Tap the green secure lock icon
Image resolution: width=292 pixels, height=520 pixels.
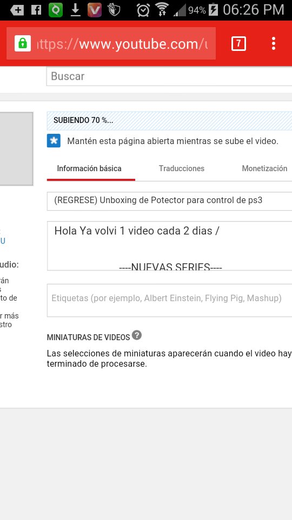point(23,43)
